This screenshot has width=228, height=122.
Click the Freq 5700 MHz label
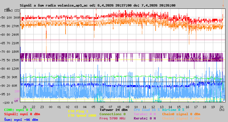click(x=112, y=118)
